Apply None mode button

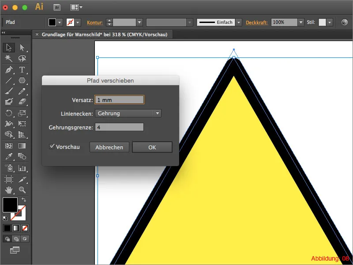click(25, 228)
